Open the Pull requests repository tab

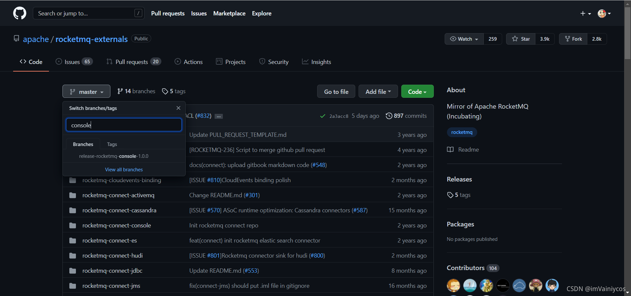tap(134, 62)
